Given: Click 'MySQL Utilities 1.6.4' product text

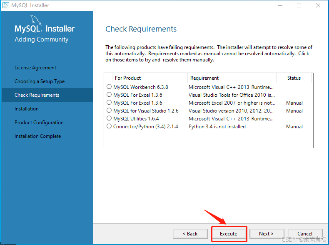Looking at the screenshot, I should [x=136, y=119].
